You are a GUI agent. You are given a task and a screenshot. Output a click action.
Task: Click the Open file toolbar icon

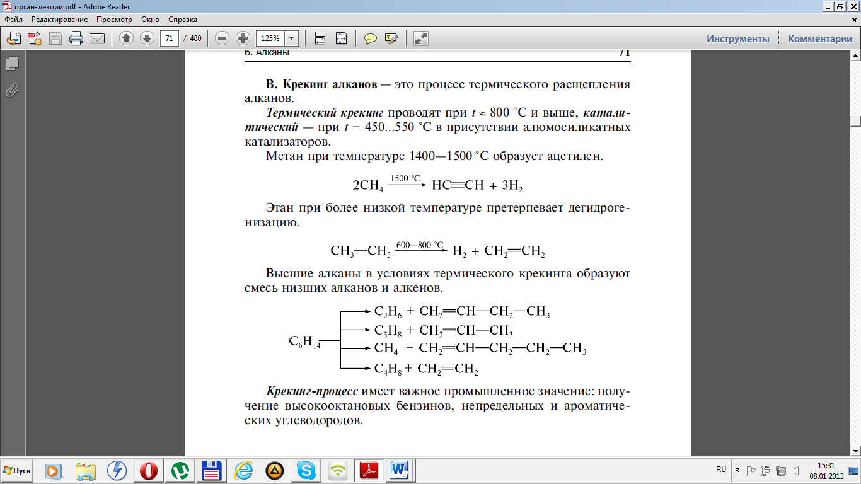coord(14,38)
